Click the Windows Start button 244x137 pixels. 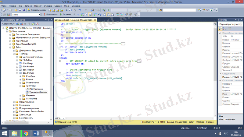click(4, 133)
